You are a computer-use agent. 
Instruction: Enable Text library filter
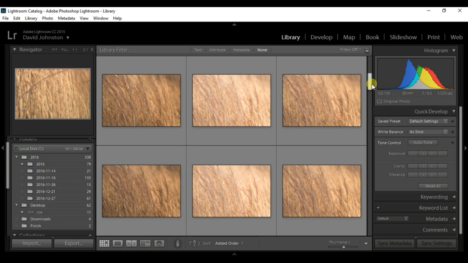(198, 50)
